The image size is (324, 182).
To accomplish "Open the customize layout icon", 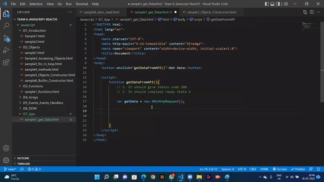I will point(286,4).
